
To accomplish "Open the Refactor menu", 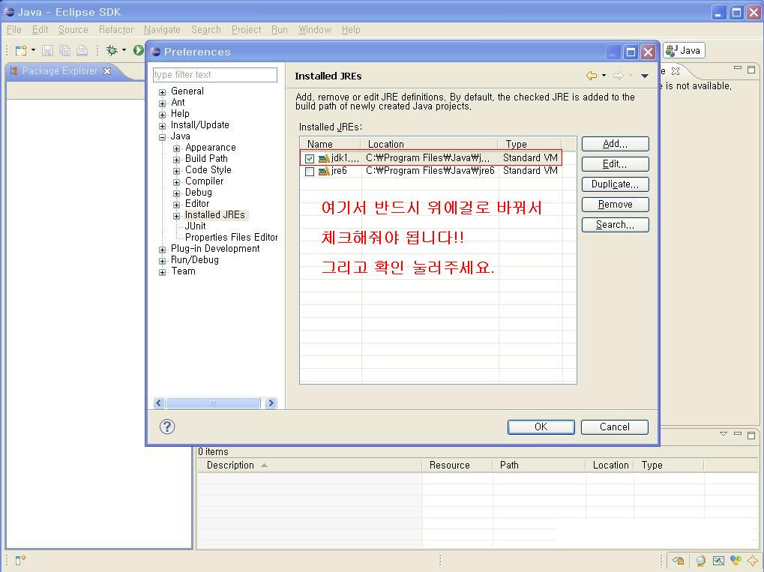I will pos(116,30).
